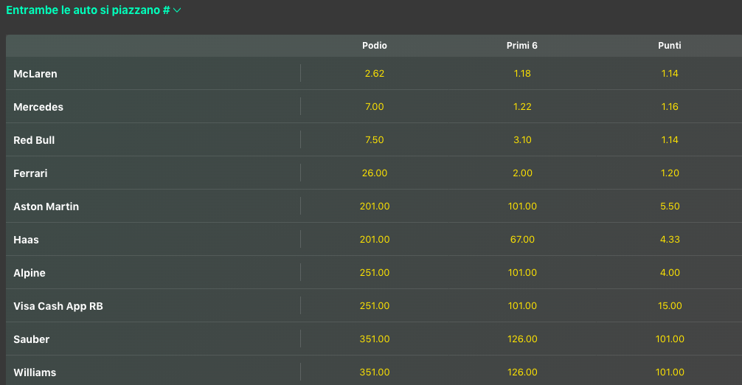This screenshot has height=385, width=742.
Task: Click Red Bull Primi 6 odds 3.10
Action: click(522, 140)
